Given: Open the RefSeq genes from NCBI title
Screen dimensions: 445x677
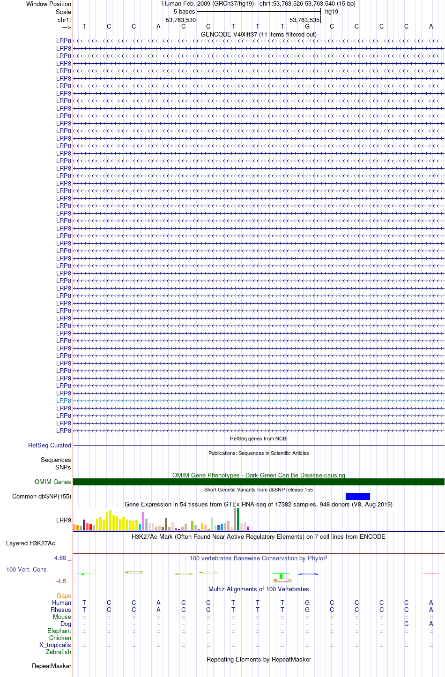Looking at the screenshot, I should [x=259, y=439].
